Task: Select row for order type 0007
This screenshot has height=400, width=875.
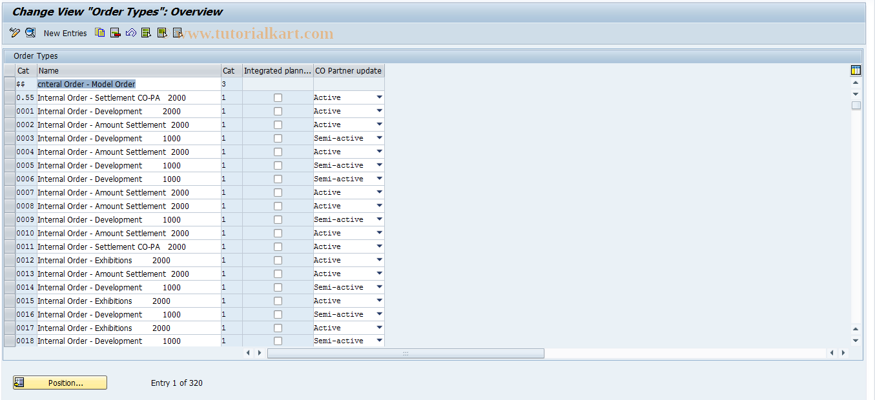Action: 9,192
